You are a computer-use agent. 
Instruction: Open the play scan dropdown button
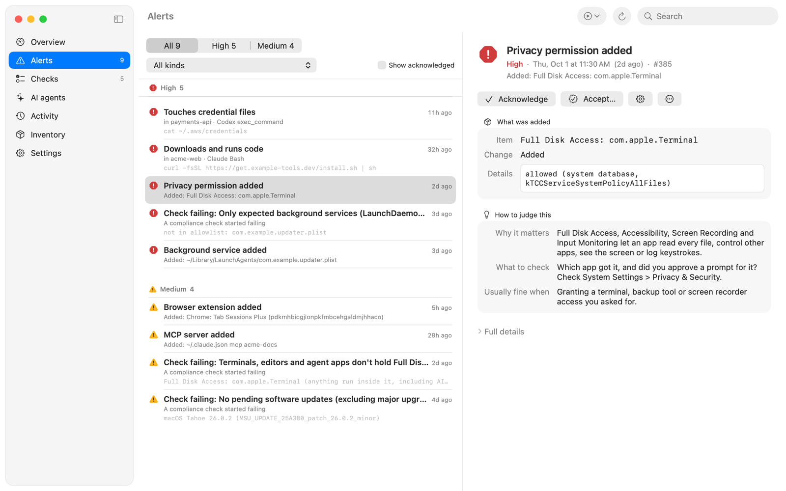tap(591, 16)
